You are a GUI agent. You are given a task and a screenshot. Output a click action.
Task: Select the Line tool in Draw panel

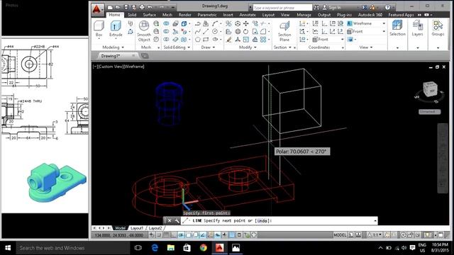pyautogui.click(x=206, y=31)
